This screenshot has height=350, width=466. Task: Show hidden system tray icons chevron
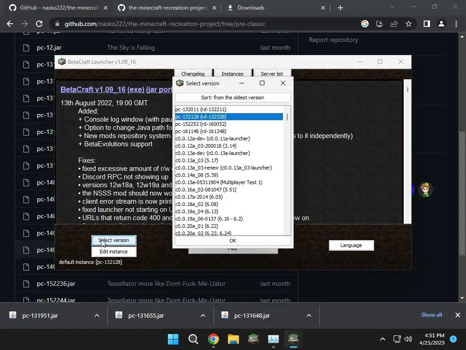[383, 339]
